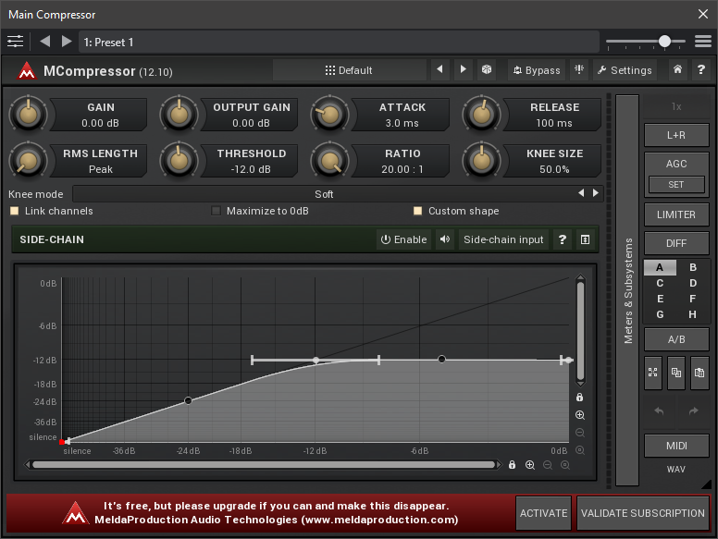Zoom out vertically on the graph
This screenshot has width=718, height=539.
[x=580, y=433]
